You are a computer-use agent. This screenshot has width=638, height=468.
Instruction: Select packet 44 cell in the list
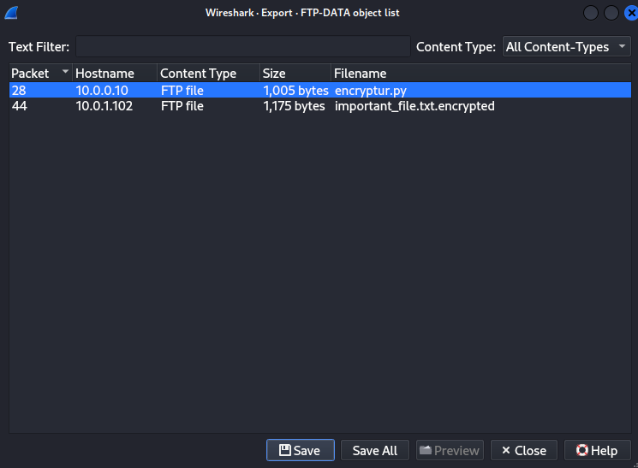[x=21, y=106]
